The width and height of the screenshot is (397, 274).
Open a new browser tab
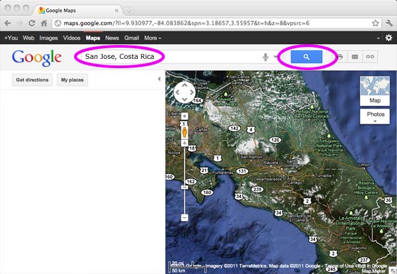click(129, 11)
